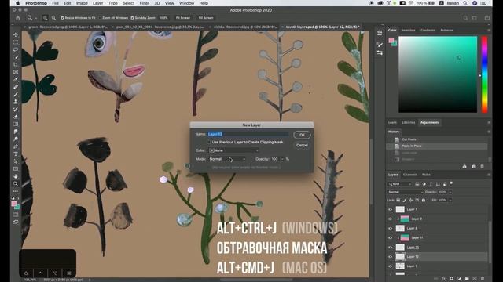This screenshot has height=282, width=503.
Task: Open the Kind filter dropdown in Layers panel
Action: pyautogui.click(x=400, y=184)
